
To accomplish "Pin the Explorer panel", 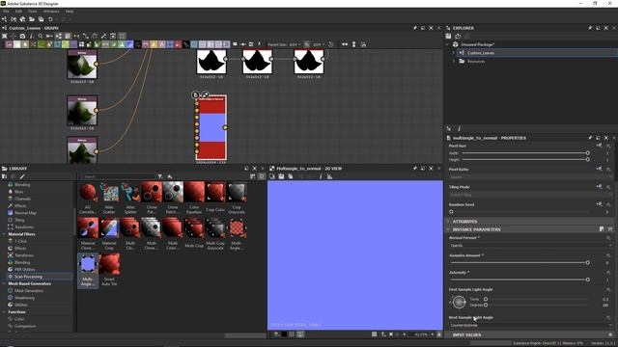I will pos(590,28).
